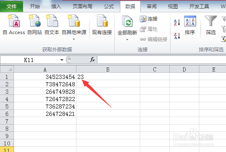Select row 7 header
This screenshot has width=226, height=152.
point(7,121)
